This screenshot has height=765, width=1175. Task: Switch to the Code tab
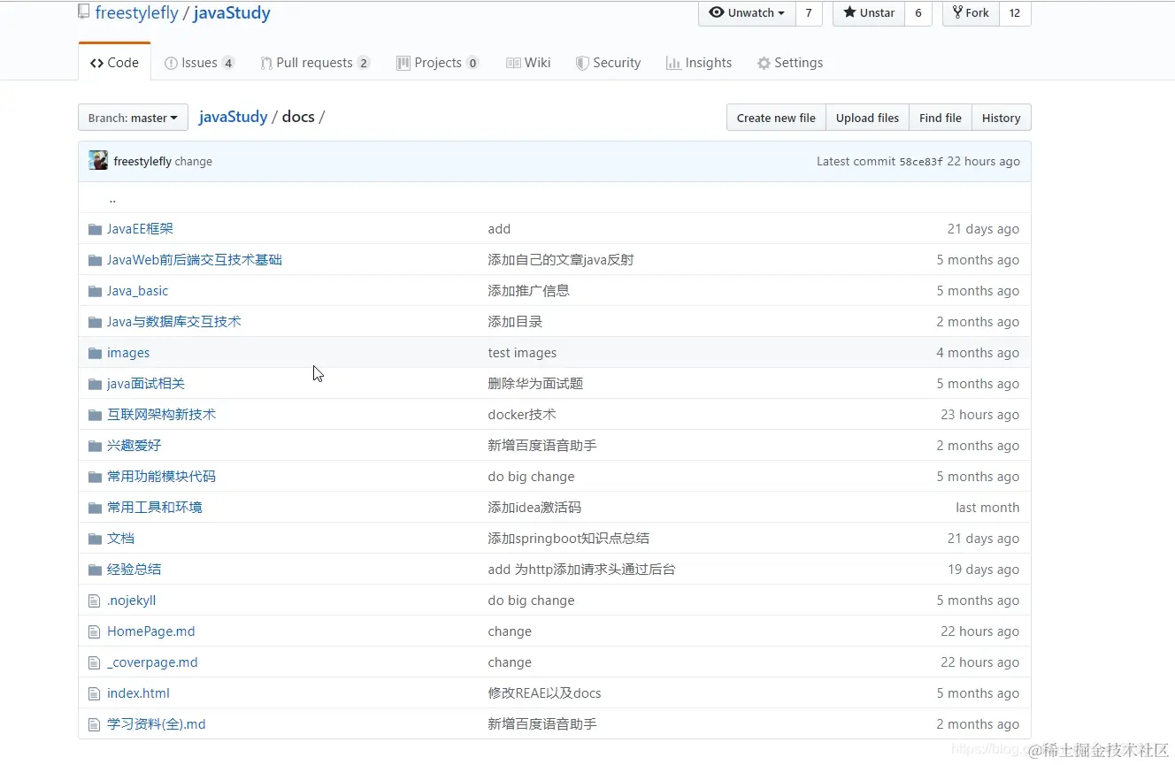tap(114, 62)
